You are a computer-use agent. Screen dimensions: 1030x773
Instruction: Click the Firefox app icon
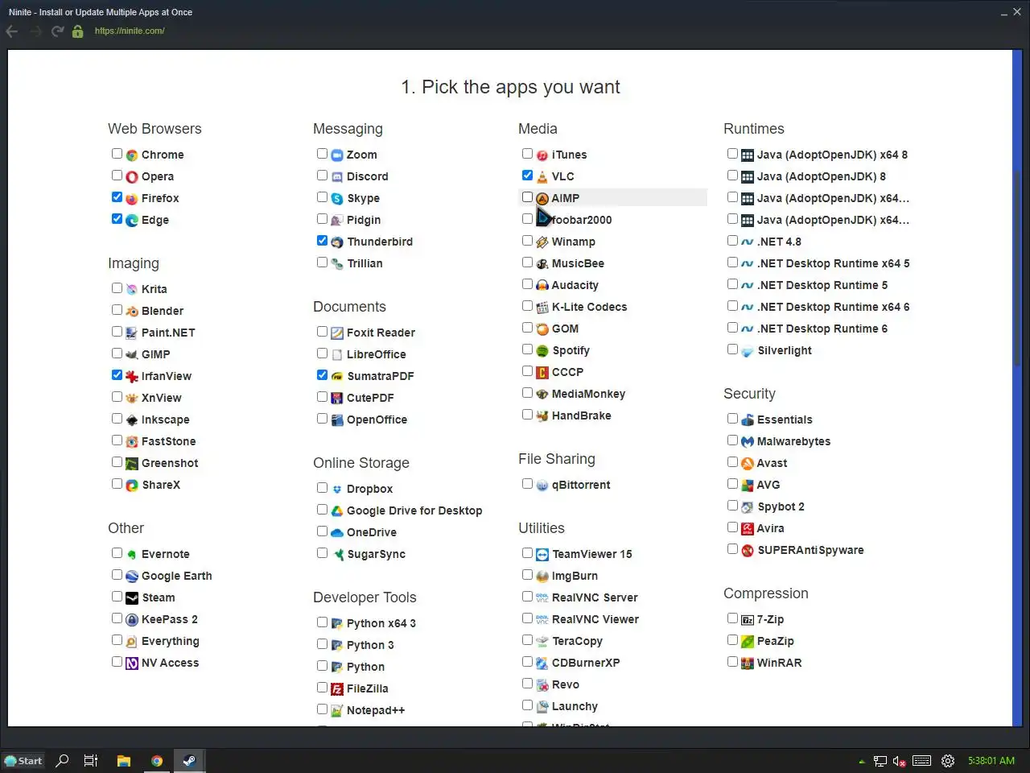[x=132, y=199]
